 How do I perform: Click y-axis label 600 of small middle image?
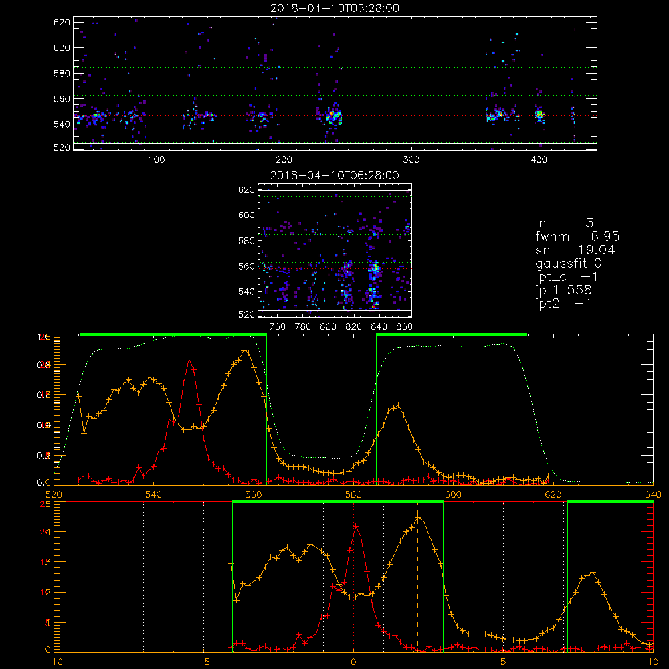click(x=246, y=215)
